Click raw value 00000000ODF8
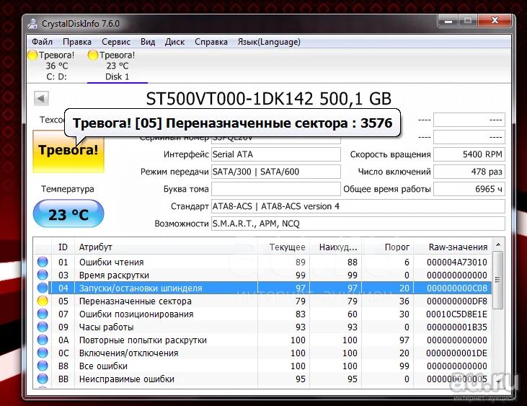 point(457,301)
